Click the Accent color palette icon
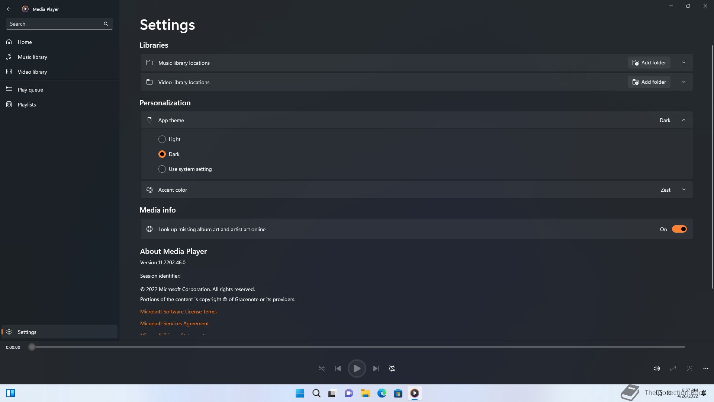Viewport: 714px width, 402px height. (149, 190)
